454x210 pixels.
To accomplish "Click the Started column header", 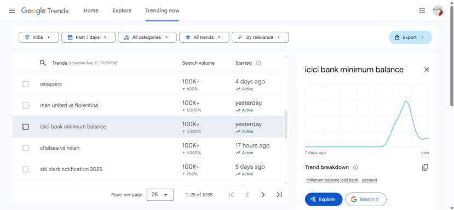I will [244, 63].
